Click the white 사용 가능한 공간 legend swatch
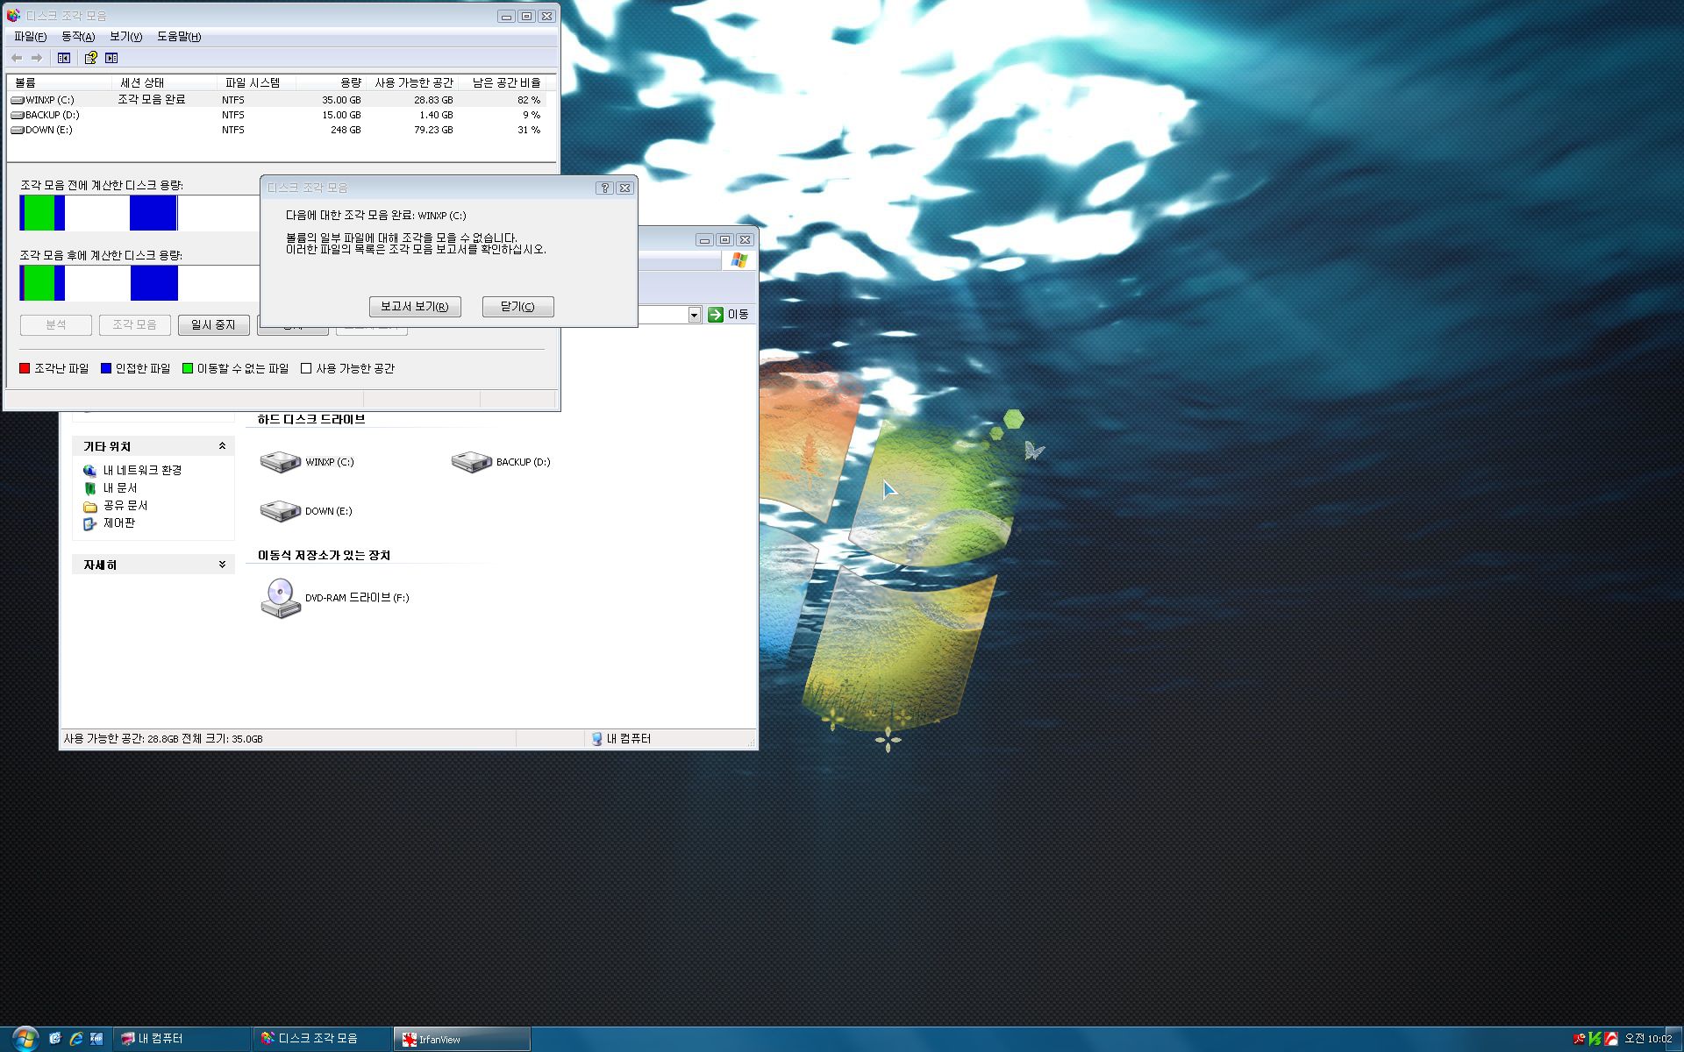The height and width of the screenshot is (1052, 1684). click(306, 368)
